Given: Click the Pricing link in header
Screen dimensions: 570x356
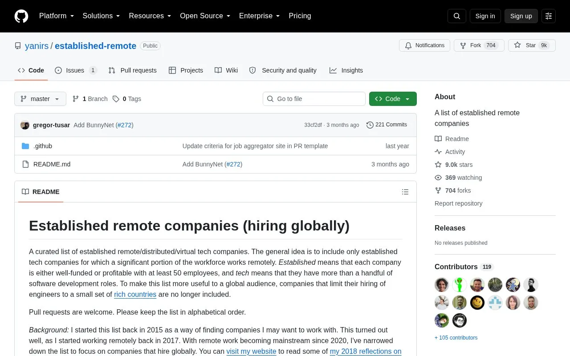Looking at the screenshot, I should 300,16.
